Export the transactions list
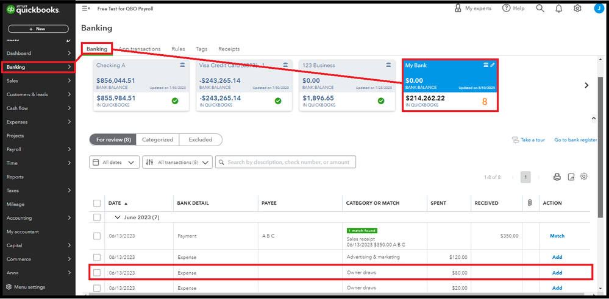The width and height of the screenshot is (609, 299). pos(571,177)
